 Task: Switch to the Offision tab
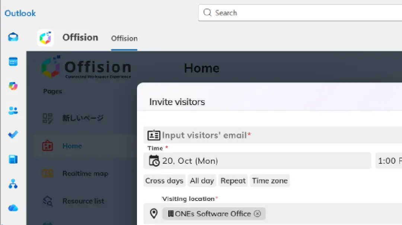click(x=124, y=38)
